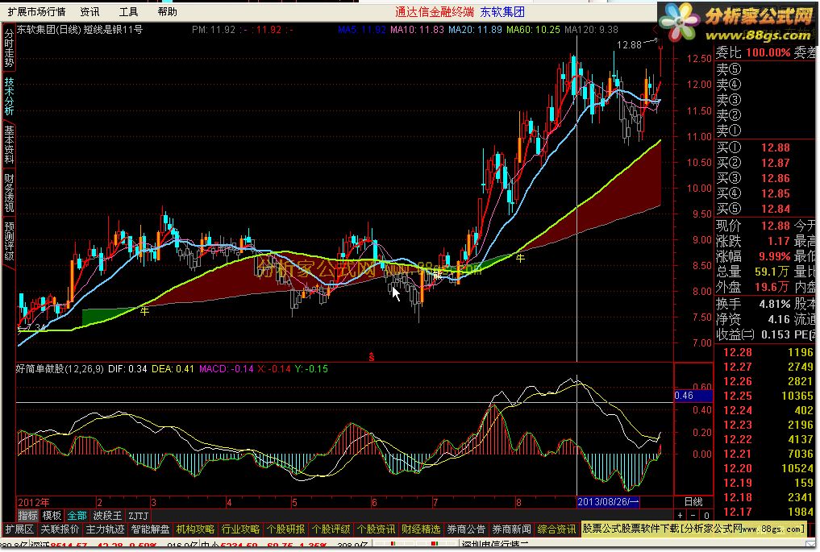The image size is (820, 552).
Task: Open 个股资讯 info tab
Action: coord(376,529)
